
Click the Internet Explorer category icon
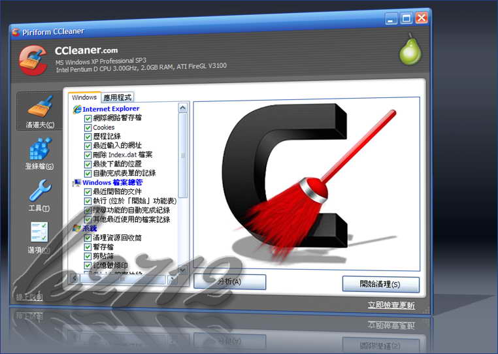[x=77, y=108]
